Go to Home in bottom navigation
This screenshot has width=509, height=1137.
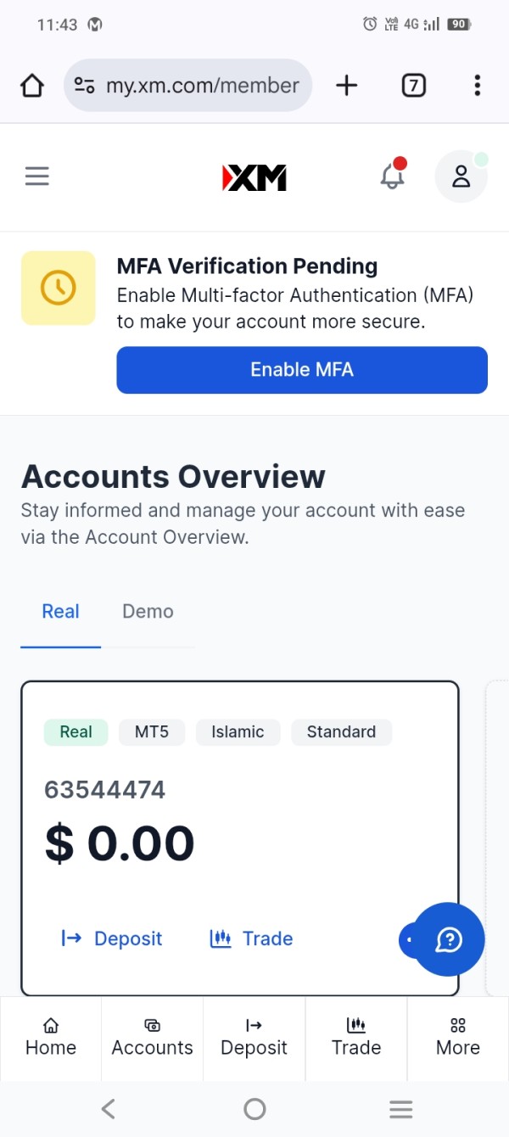point(51,1038)
